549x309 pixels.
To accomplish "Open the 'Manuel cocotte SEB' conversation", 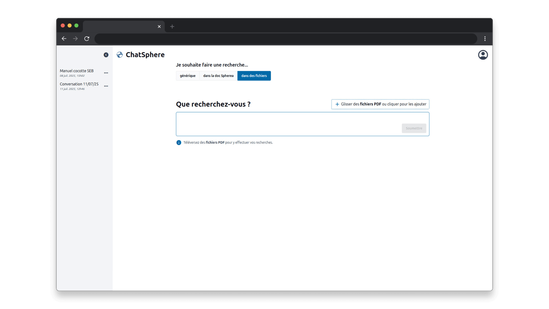I will click(x=77, y=71).
